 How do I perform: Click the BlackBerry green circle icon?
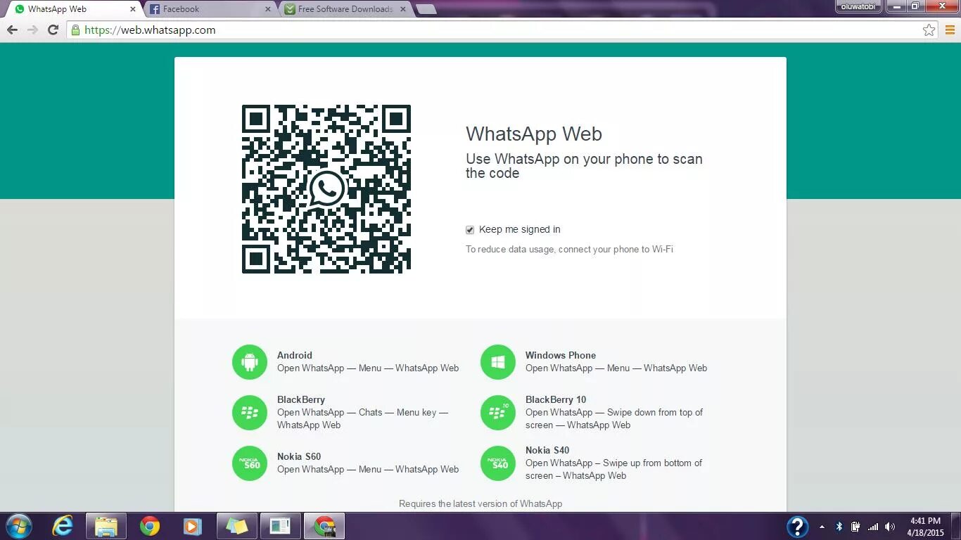[x=250, y=413]
